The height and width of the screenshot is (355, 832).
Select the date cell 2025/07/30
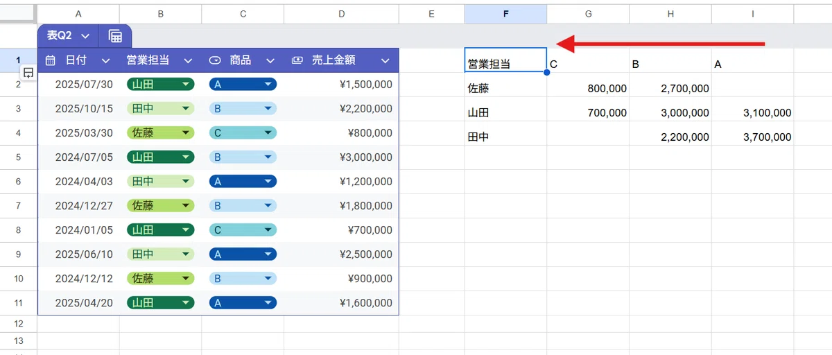pyautogui.click(x=78, y=85)
